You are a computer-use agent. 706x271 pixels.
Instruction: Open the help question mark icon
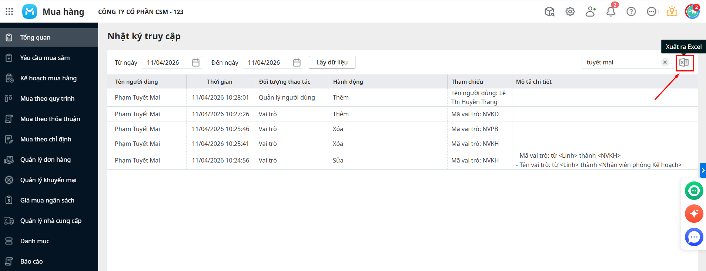(x=631, y=12)
